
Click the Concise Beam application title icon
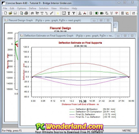pos(4,3)
